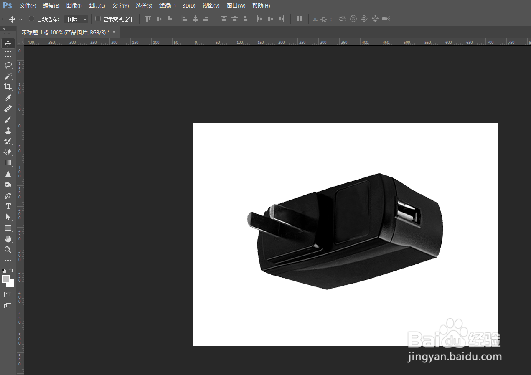Select the History Brush tool
531x375 pixels.
point(8,141)
